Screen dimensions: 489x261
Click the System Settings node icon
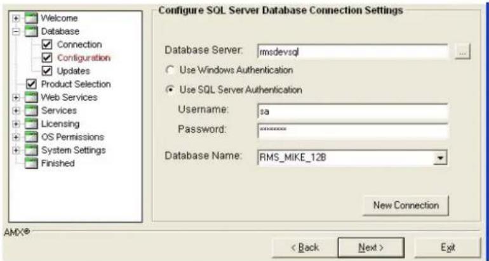[31, 150]
